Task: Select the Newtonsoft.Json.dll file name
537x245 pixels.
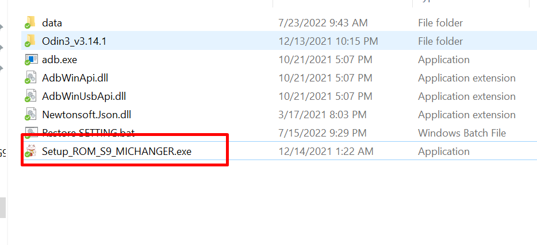Action: pos(86,115)
